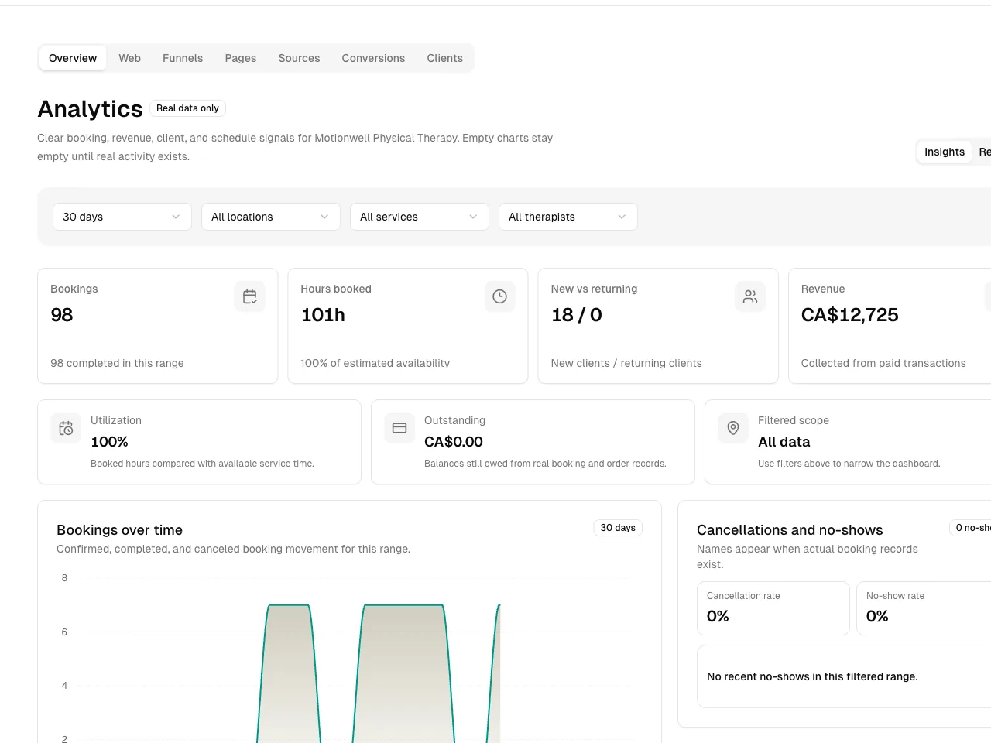This screenshot has width=991, height=743.
Task: Click the users icon in New vs returning card
Action: point(749,296)
